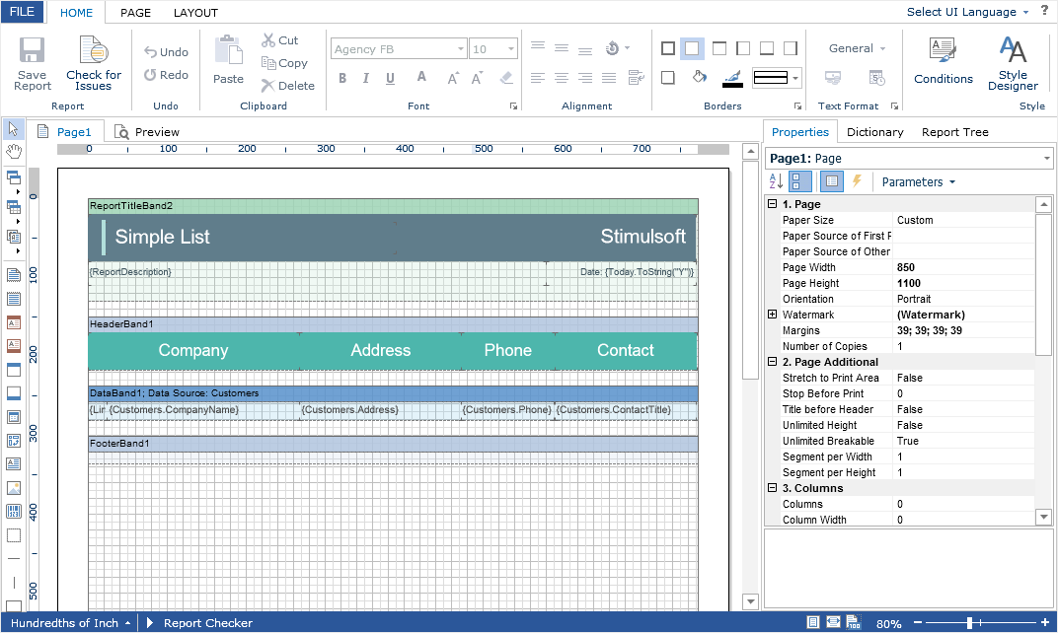Remove all borders (no border button)

692,48
